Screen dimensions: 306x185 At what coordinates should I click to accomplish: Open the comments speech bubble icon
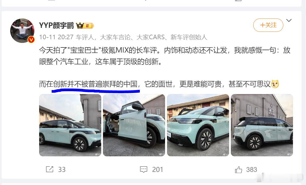coord(143,169)
